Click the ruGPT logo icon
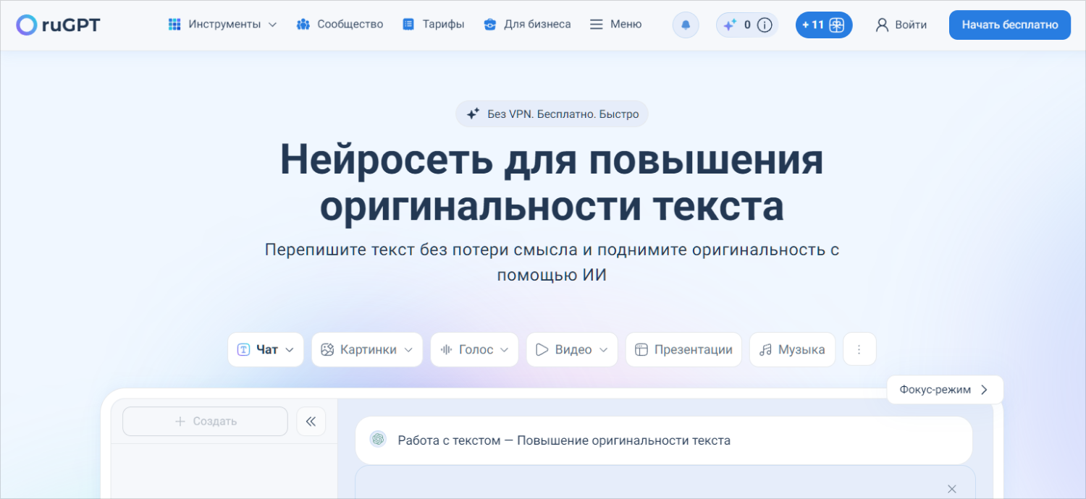 pos(26,25)
